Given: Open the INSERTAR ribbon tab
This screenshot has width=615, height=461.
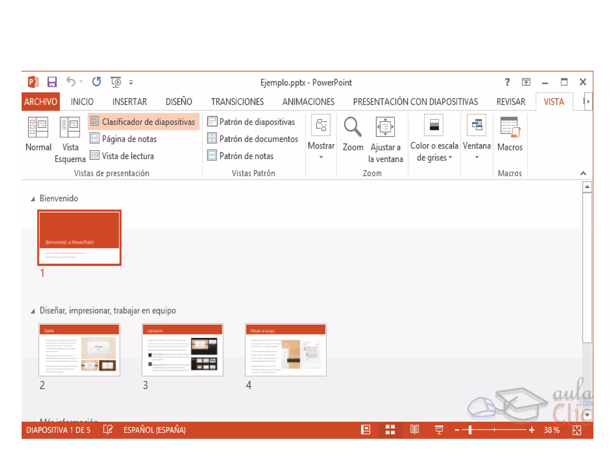Looking at the screenshot, I should (x=129, y=102).
